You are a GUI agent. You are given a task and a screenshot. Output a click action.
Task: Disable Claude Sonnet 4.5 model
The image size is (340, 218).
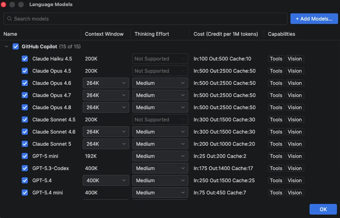coord(25,119)
